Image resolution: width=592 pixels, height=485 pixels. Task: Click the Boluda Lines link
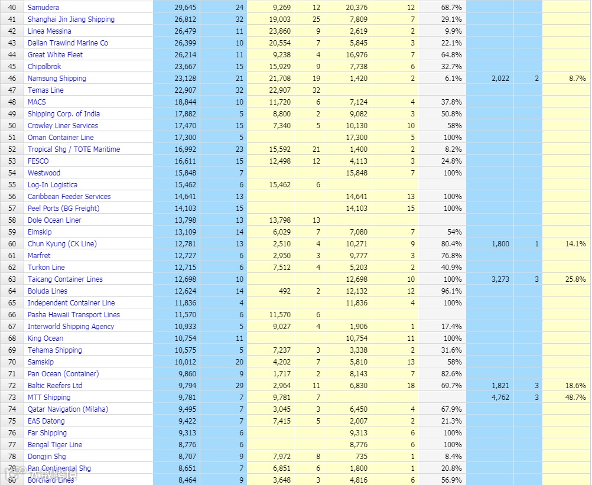(47, 291)
